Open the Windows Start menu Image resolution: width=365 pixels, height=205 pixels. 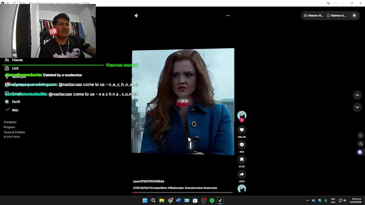point(145,200)
